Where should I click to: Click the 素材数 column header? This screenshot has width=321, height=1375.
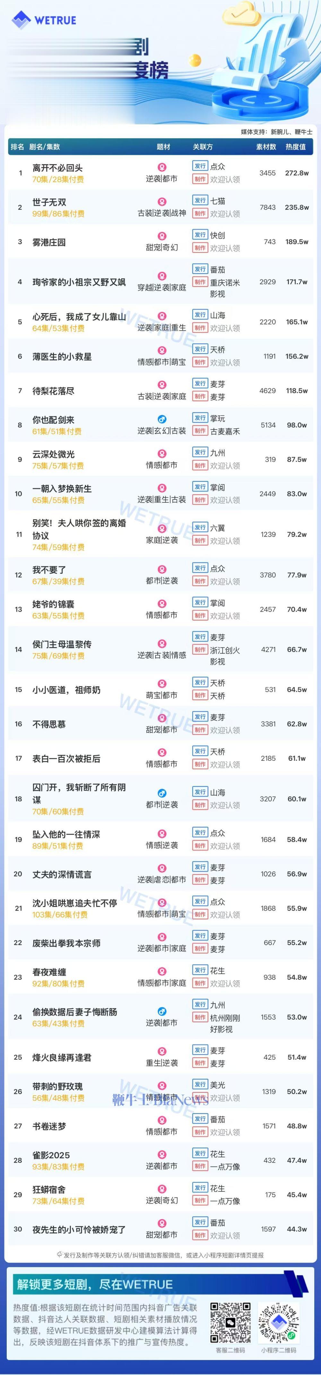click(266, 147)
